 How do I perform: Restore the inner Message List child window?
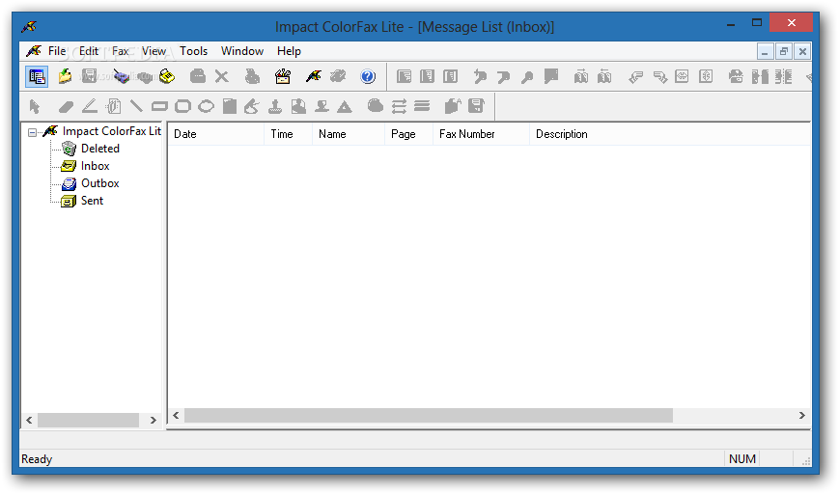pyautogui.click(x=783, y=52)
